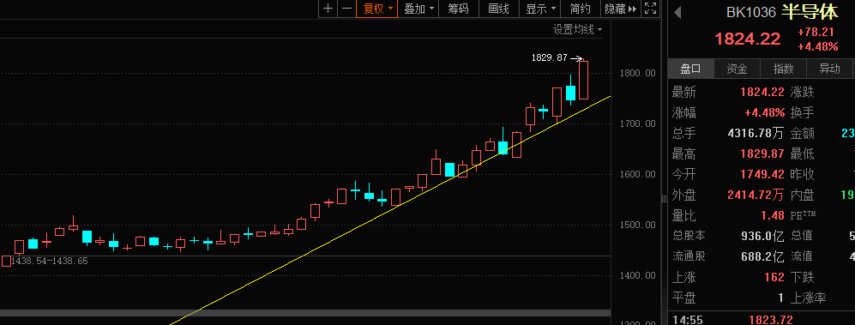This screenshot has height=325, width=855.
Task: Click 上涨 count 162
Action: click(x=774, y=277)
